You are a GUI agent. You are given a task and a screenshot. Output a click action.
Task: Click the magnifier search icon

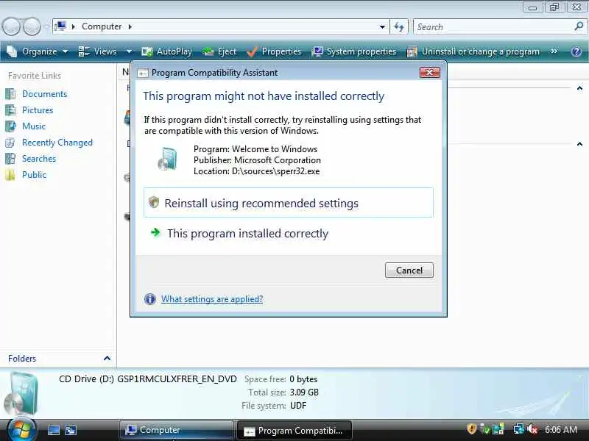point(579,26)
